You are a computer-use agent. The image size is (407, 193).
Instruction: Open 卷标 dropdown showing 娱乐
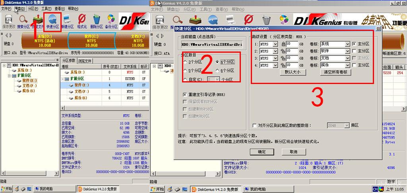(347, 66)
